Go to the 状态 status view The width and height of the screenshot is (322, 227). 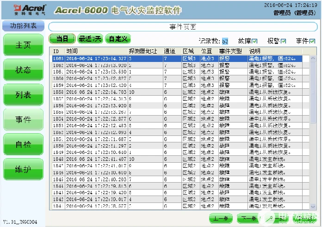24,70
